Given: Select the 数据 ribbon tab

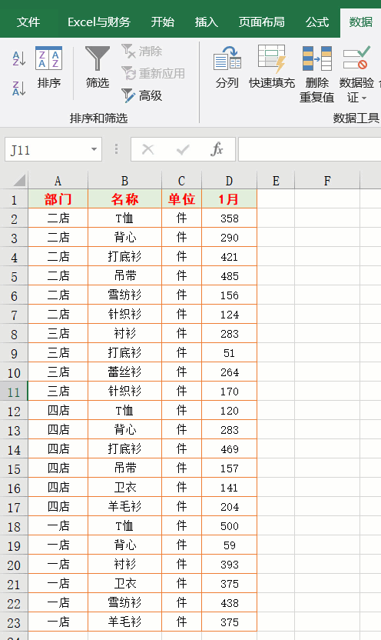Looking at the screenshot, I should coord(360,22).
